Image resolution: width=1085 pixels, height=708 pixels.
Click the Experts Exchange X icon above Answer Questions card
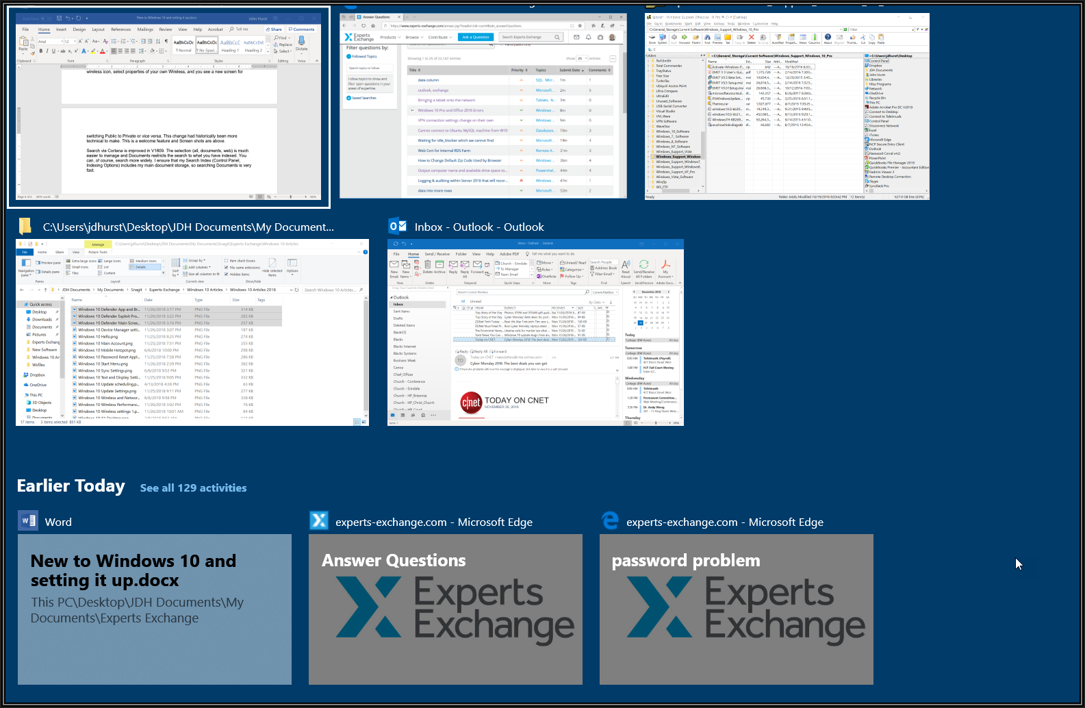[319, 521]
